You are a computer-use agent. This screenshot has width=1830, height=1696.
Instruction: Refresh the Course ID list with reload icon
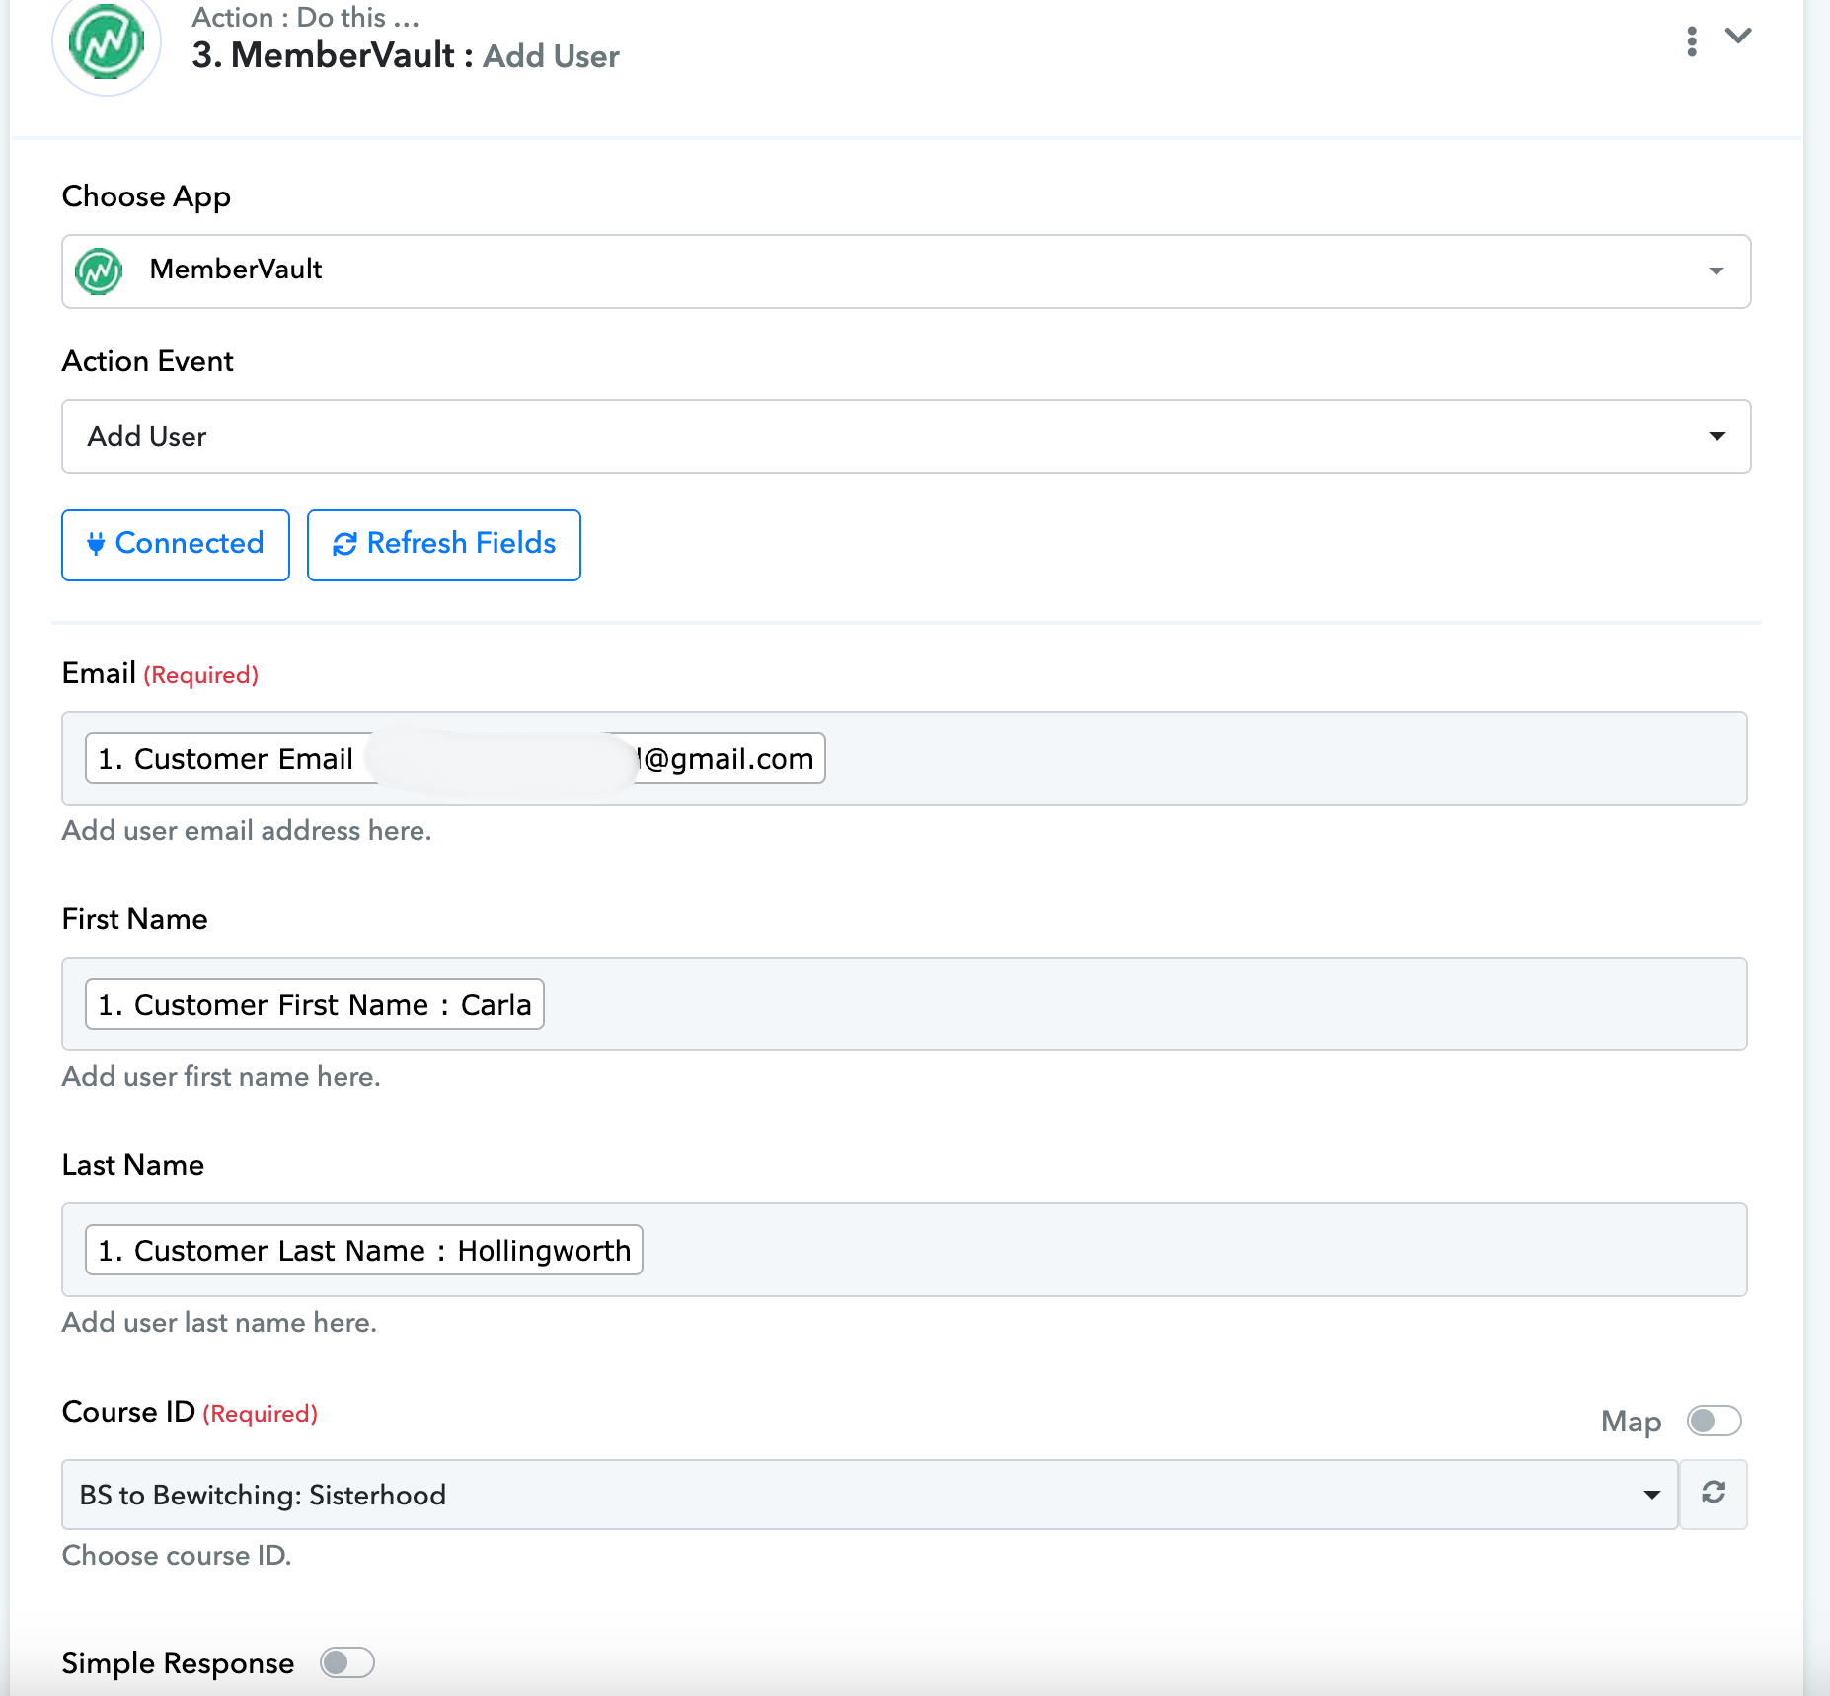1714,1494
